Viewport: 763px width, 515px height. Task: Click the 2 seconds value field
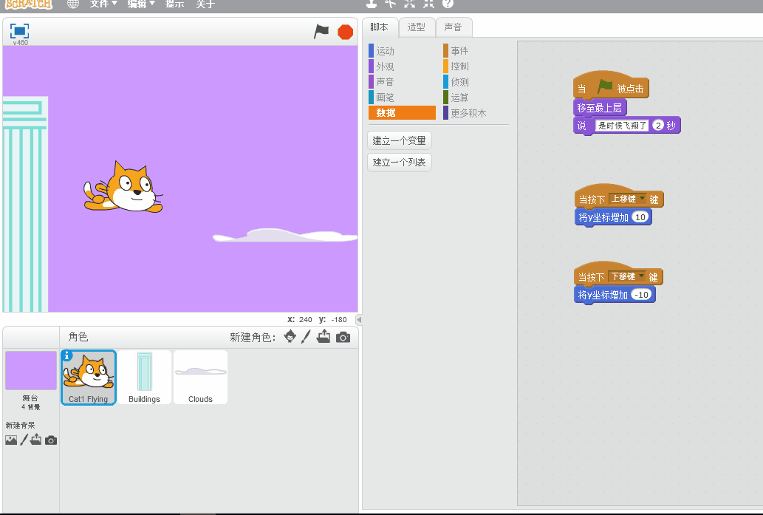(x=658, y=126)
